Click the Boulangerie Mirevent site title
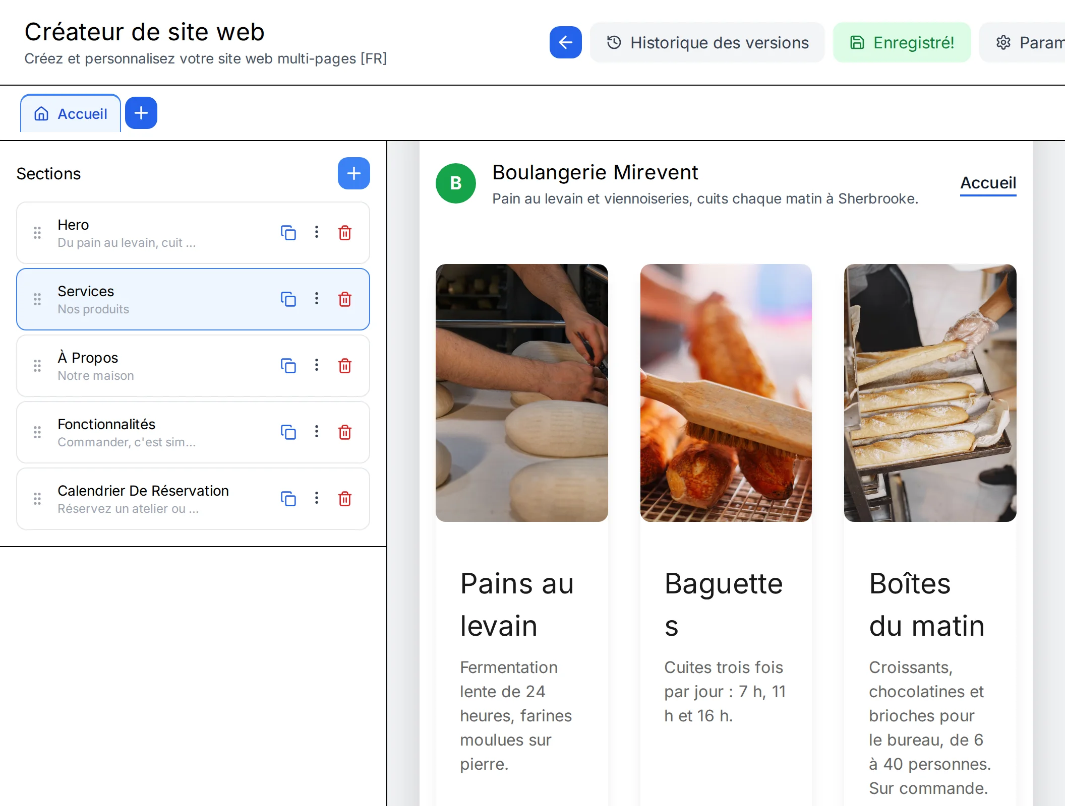Screen dimensions: 1065x806 tap(595, 172)
